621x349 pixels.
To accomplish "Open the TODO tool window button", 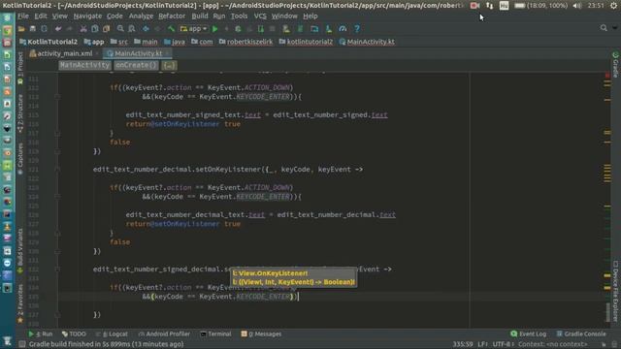I will tap(74, 333).
